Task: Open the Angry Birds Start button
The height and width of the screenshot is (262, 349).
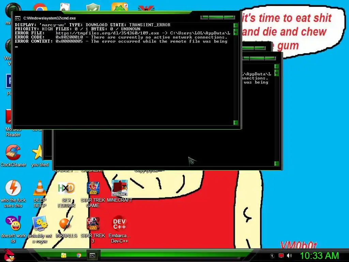Action: [x=9, y=255]
